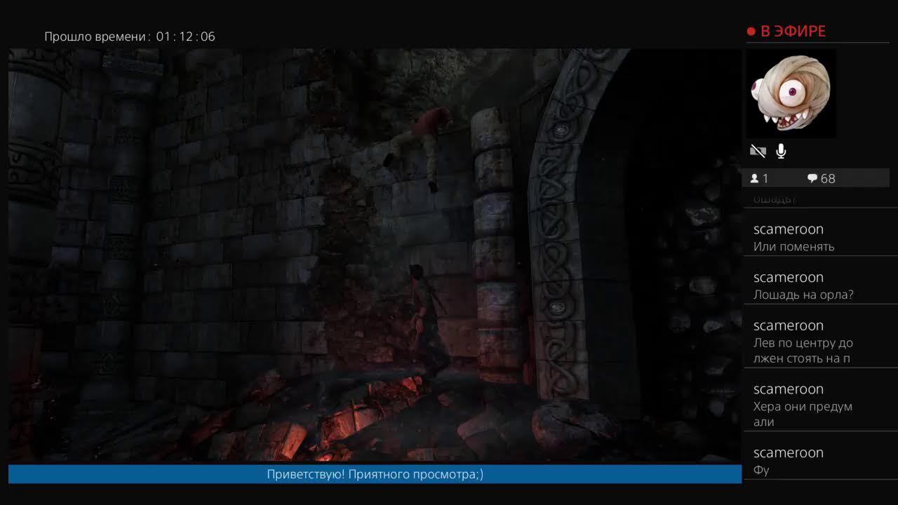The width and height of the screenshot is (898, 505).
Task: Select the comment "Лошадь на орла?"
Action: (803, 295)
